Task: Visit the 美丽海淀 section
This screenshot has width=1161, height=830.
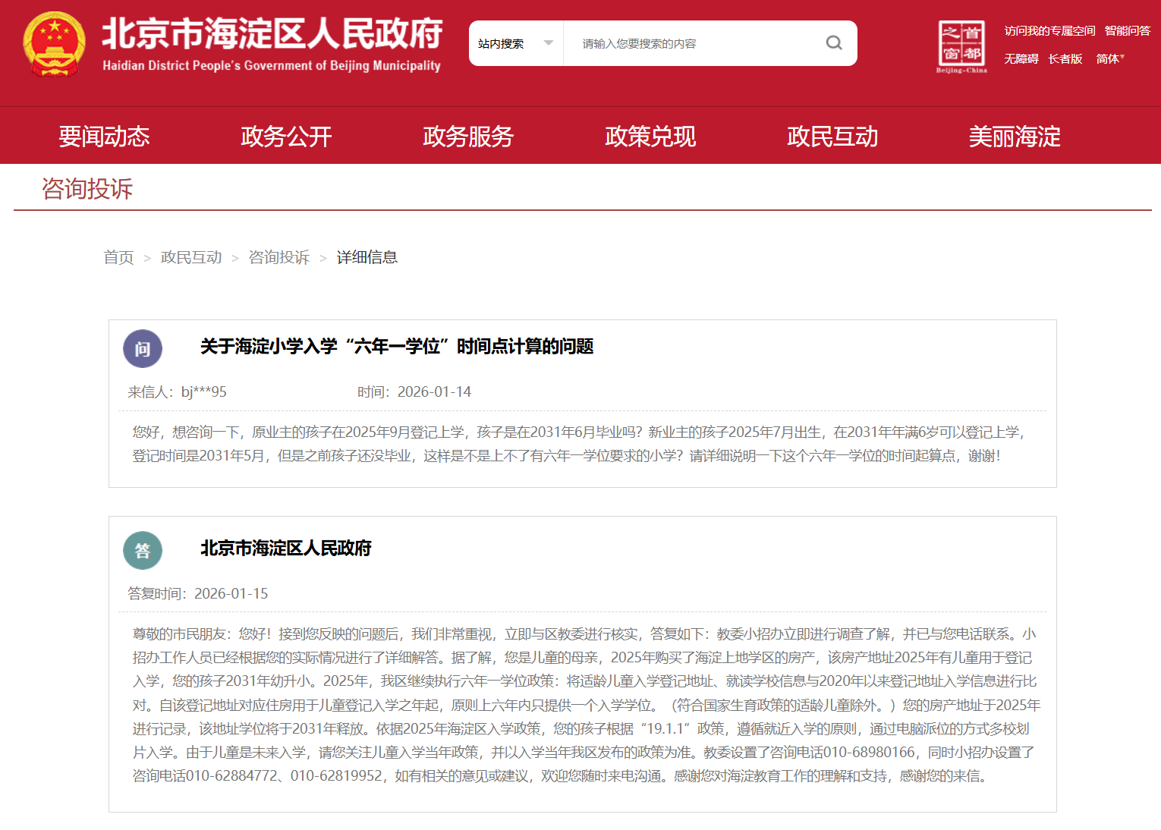Action: [1015, 137]
